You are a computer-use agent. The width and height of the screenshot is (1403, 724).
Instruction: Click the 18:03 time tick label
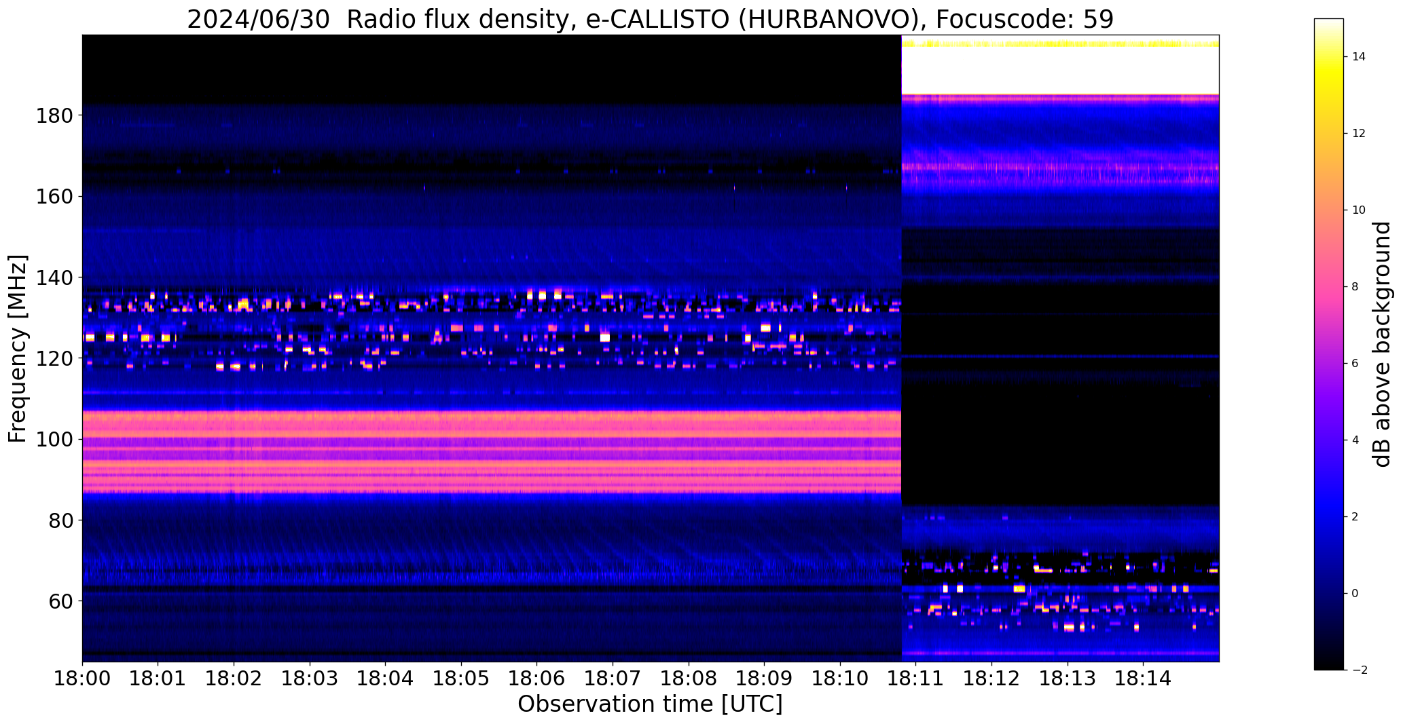[x=310, y=678]
